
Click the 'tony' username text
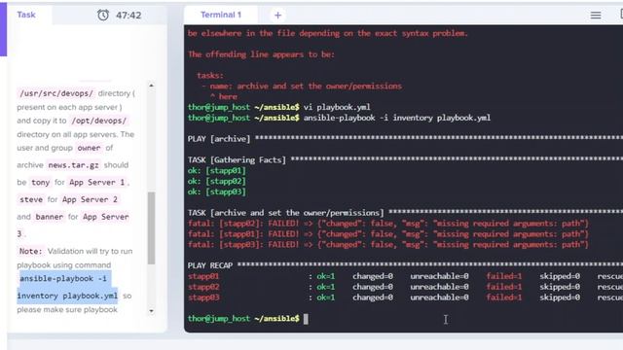coord(41,182)
